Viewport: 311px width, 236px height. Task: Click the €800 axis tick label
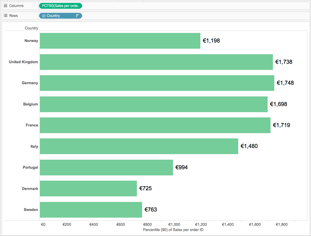tap(147, 224)
